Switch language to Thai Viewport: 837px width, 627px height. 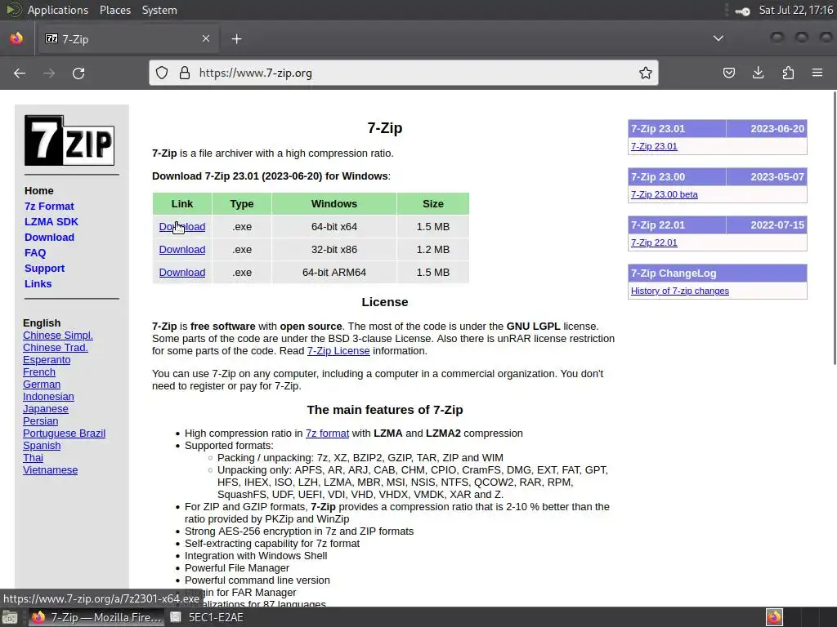33,458
